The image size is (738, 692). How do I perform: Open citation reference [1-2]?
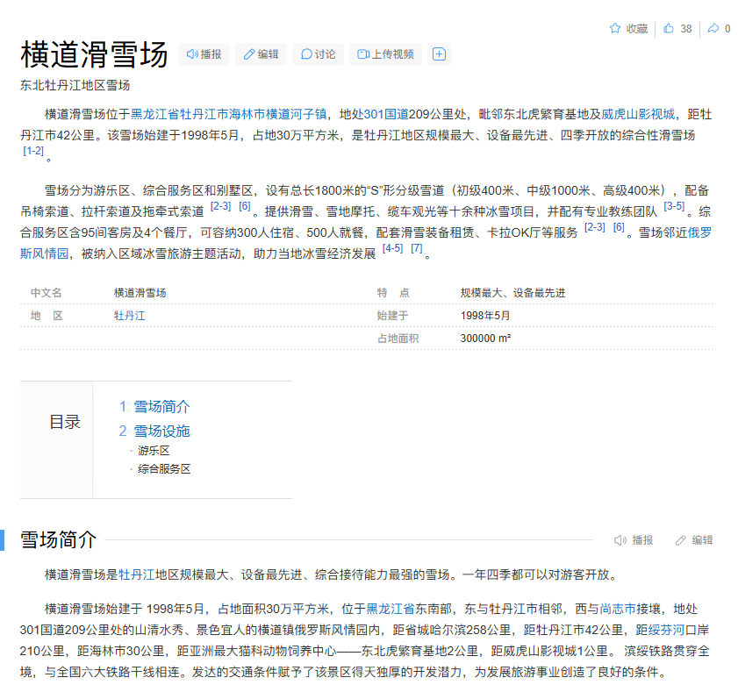pos(33,151)
